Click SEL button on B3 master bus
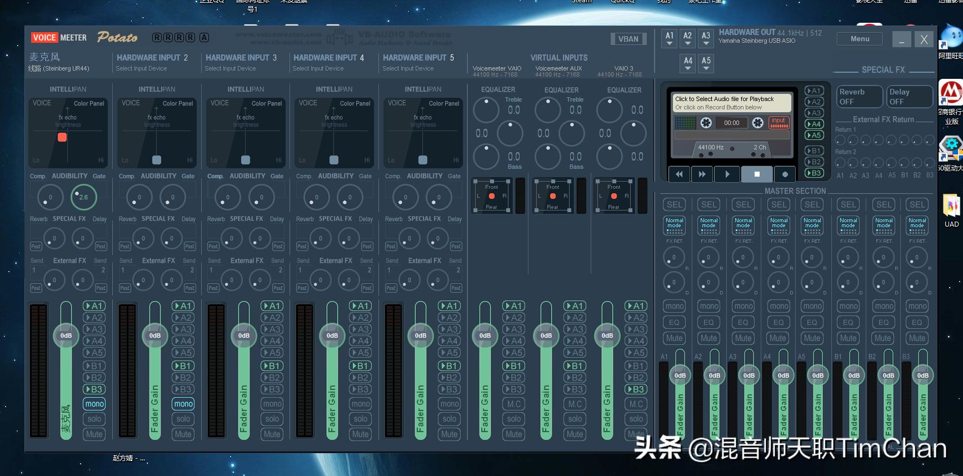The height and width of the screenshot is (476, 963). coord(917,204)
